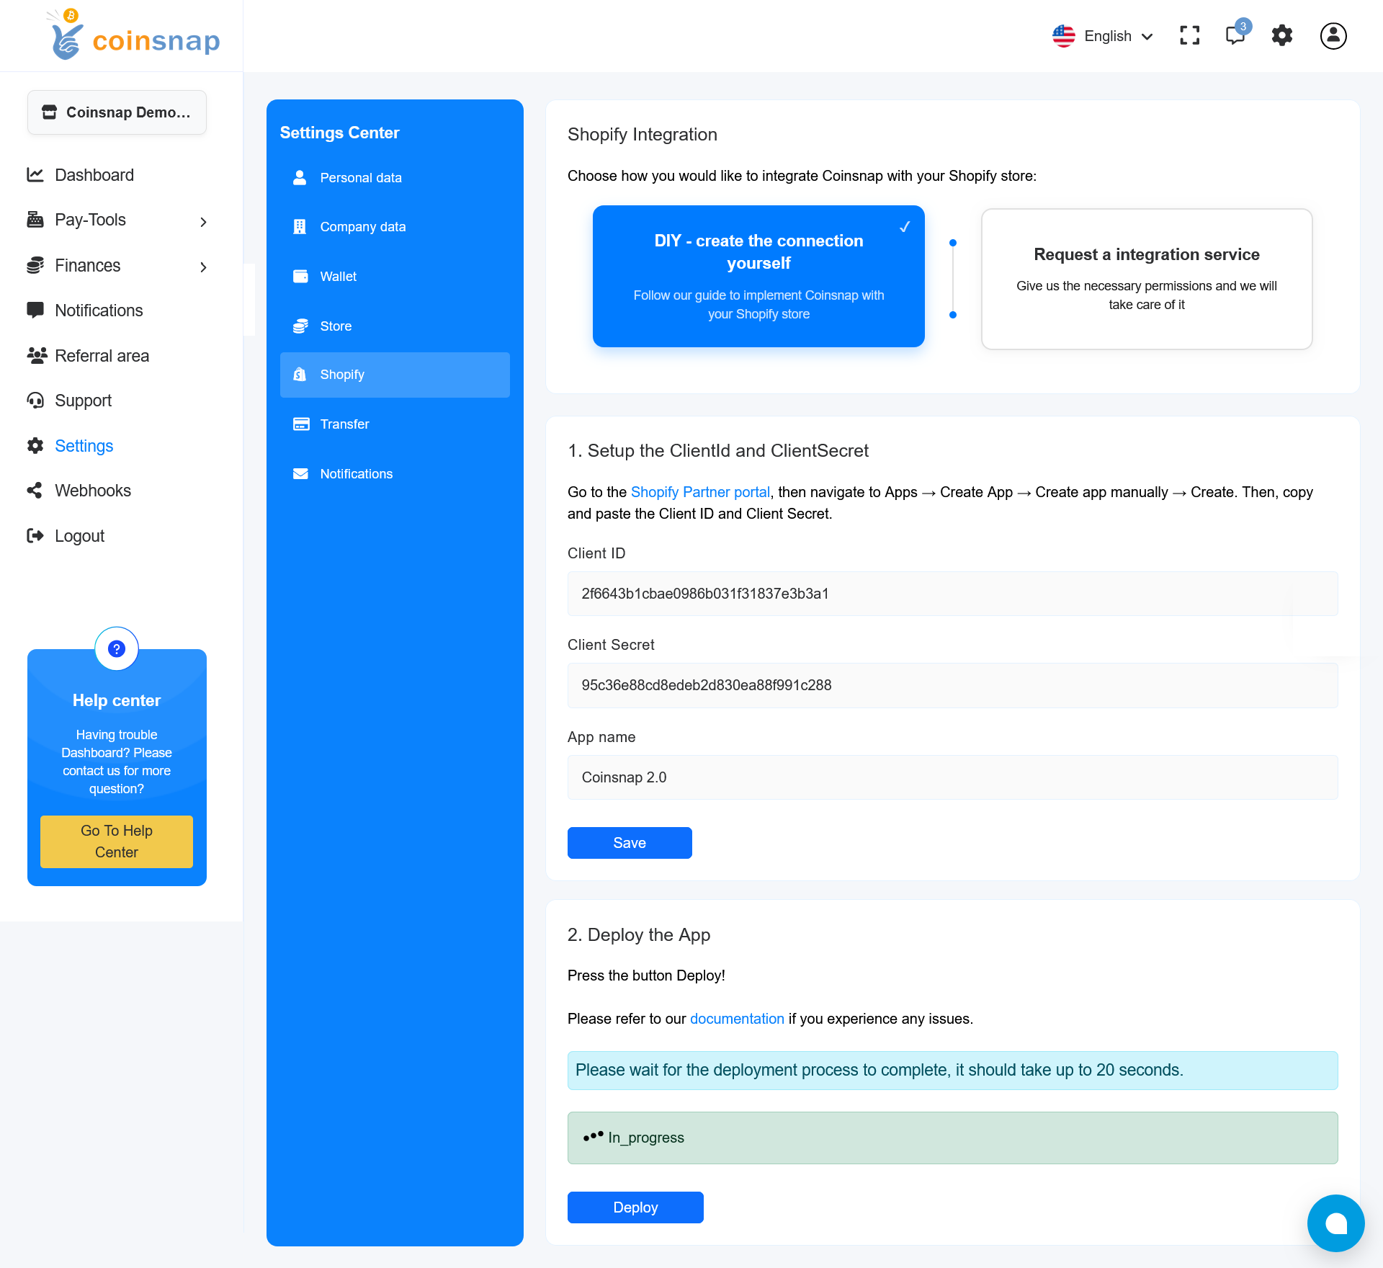Image resolution: width=1383 pixels, height=1268 pixels.
Task: Go to Webhooks in sidebar
Action: [93, 491]
